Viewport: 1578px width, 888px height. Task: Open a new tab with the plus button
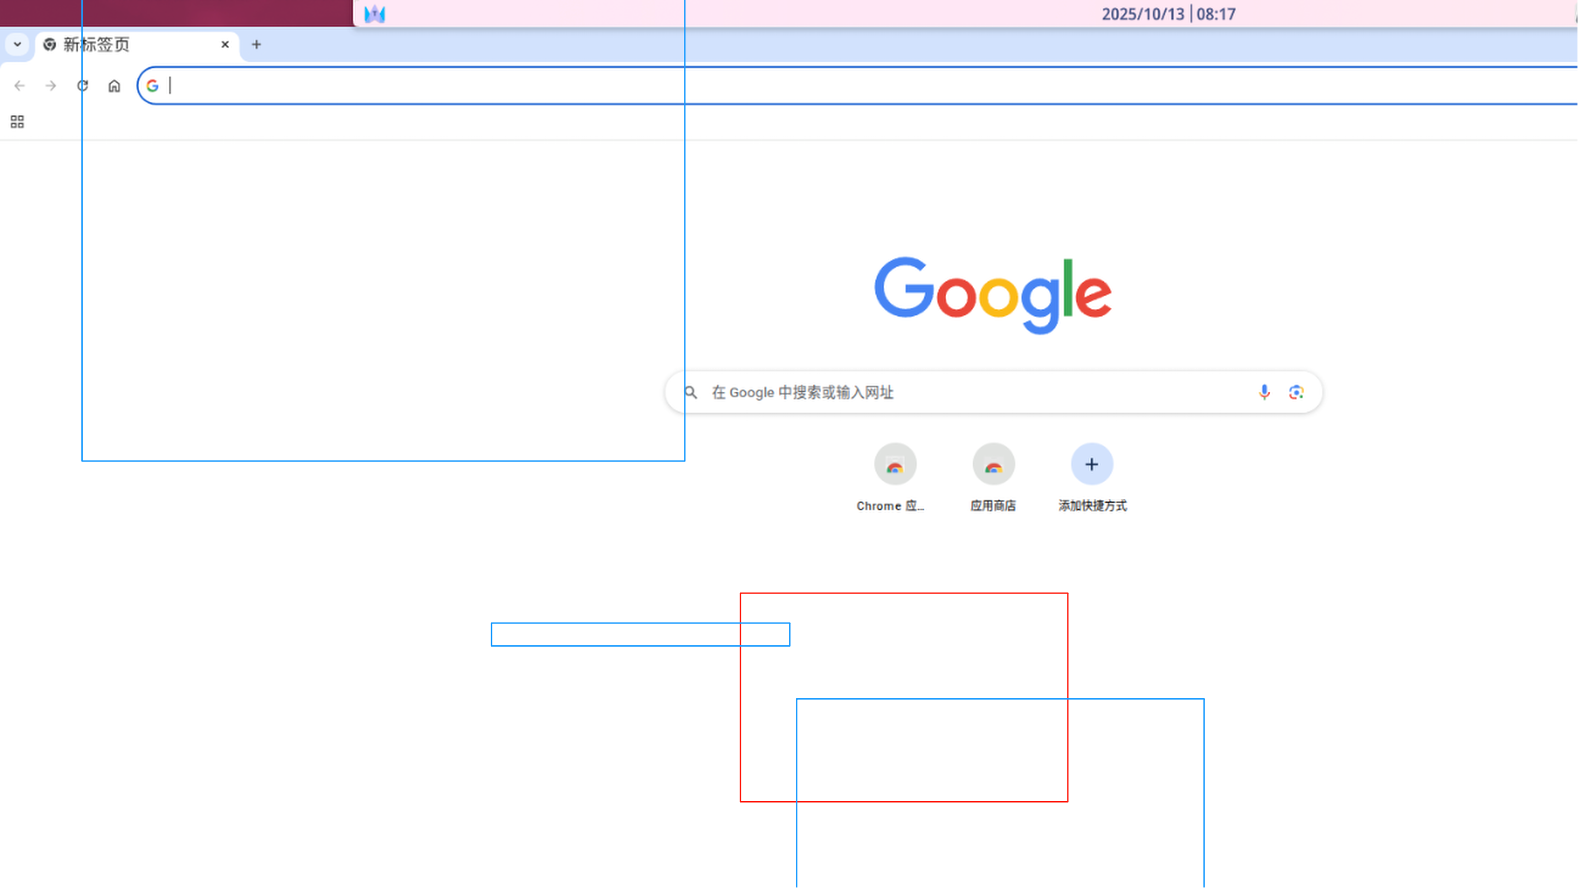tap(257, 45)
